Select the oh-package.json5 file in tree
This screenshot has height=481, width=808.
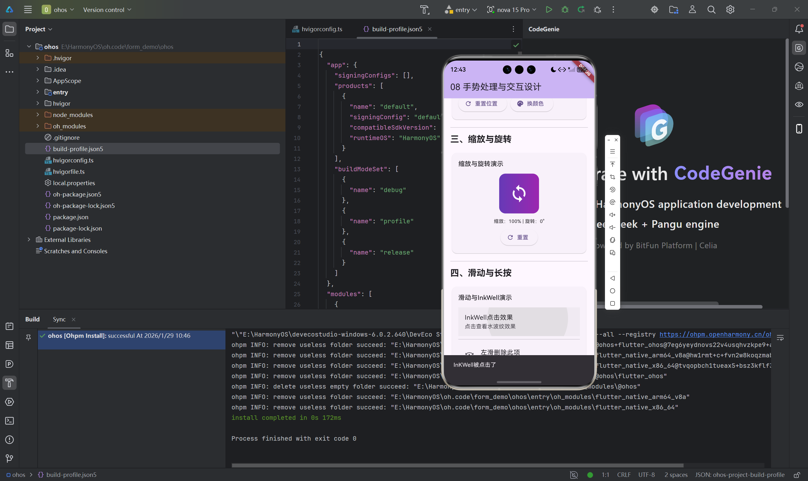[77, 194]
